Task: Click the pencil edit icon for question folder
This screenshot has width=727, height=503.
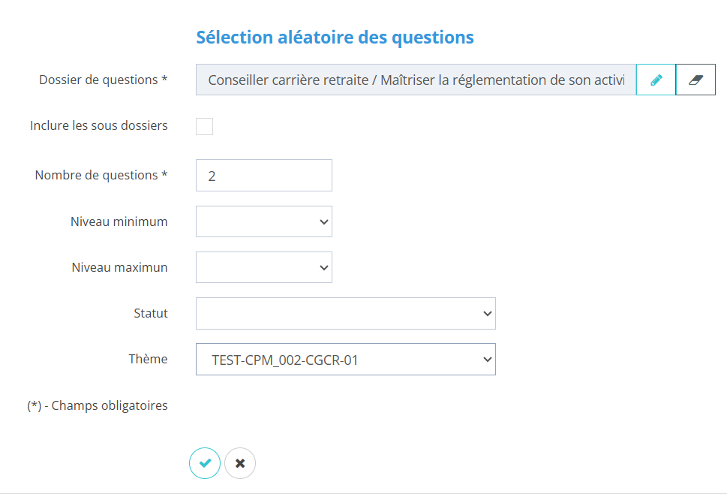Action: click(x=656, y=80)
